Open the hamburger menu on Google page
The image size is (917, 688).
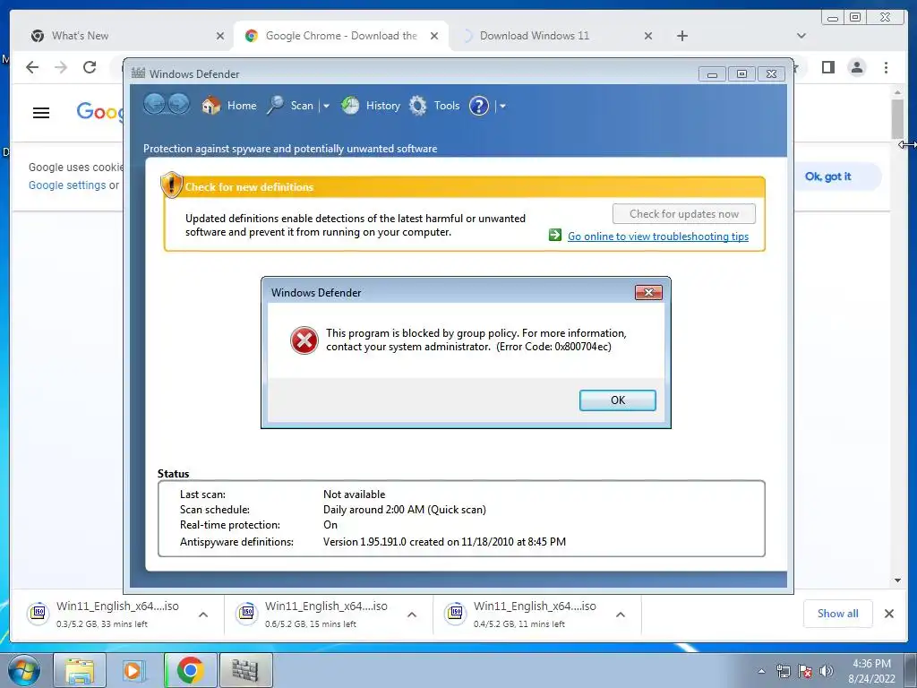point(41,112)
